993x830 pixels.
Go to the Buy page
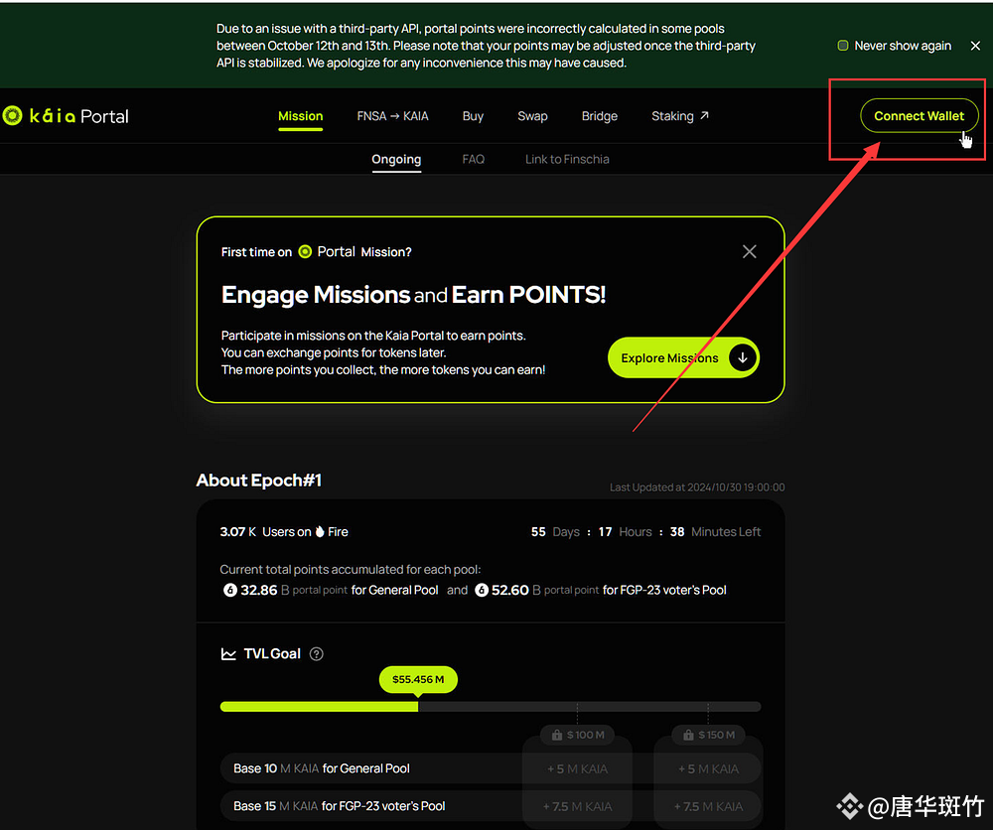tap(473, 116)
